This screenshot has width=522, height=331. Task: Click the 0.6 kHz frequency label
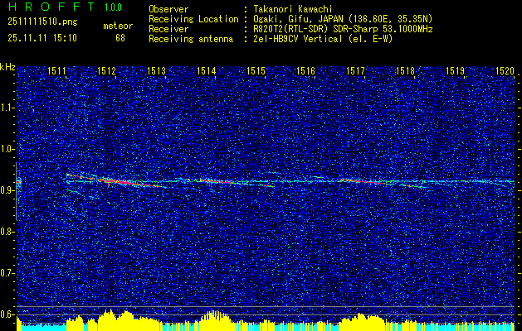pyautogui.click(x=7, y=314)
